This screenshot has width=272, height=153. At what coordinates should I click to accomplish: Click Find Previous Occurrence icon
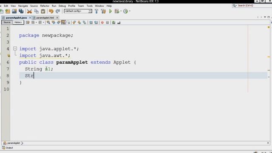[x=54, y=23]
